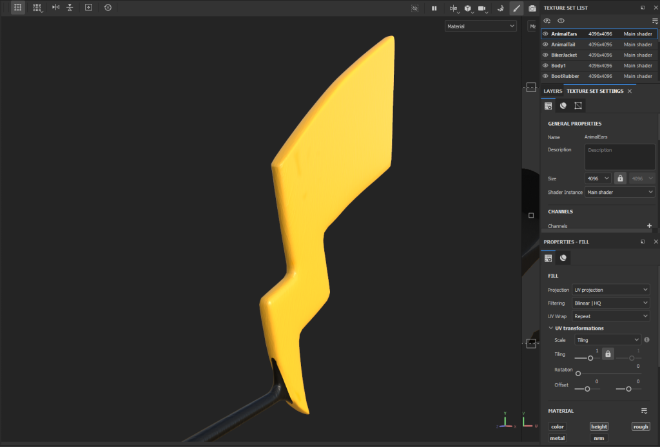660x447 pixels.
Task: Enable the metal material channel button
Action: [558, 438]
